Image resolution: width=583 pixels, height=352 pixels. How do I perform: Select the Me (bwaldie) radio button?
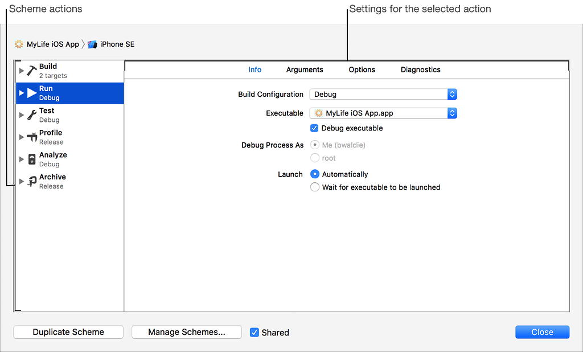315,145
